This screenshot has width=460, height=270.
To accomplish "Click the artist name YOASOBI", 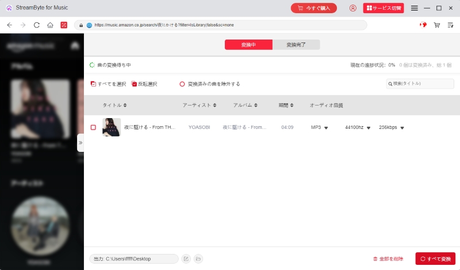I will [199, 127].
